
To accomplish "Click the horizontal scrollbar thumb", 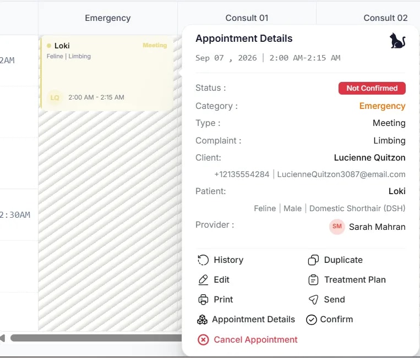I will (96, 338).
